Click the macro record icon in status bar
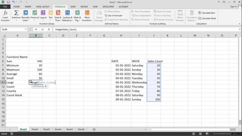The image size is (242, 136). click(12, 134)
